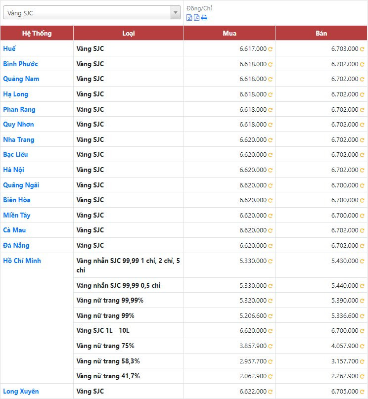Click the orange icon beside Huế sell price 6.703.000
This screenshot has height=399, width=368.
(x=362, y=49)
